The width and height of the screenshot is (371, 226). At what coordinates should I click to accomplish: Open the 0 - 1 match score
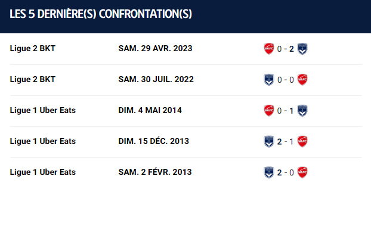(x=286, y=111)
